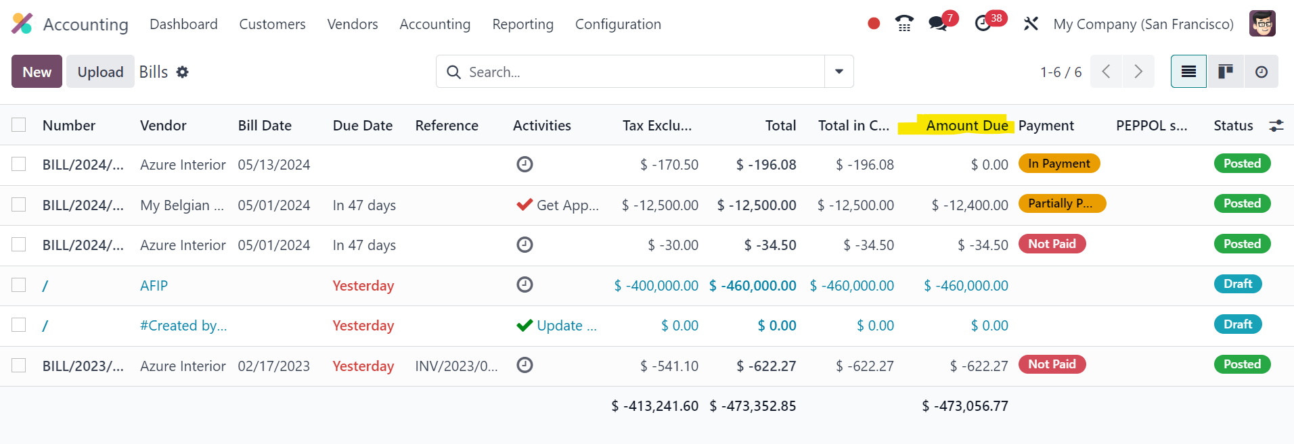The height and width of the screenshot is (444, 1294).
Task: Click activity clock for the $ -196.08 bill
Action: (525, 164)
